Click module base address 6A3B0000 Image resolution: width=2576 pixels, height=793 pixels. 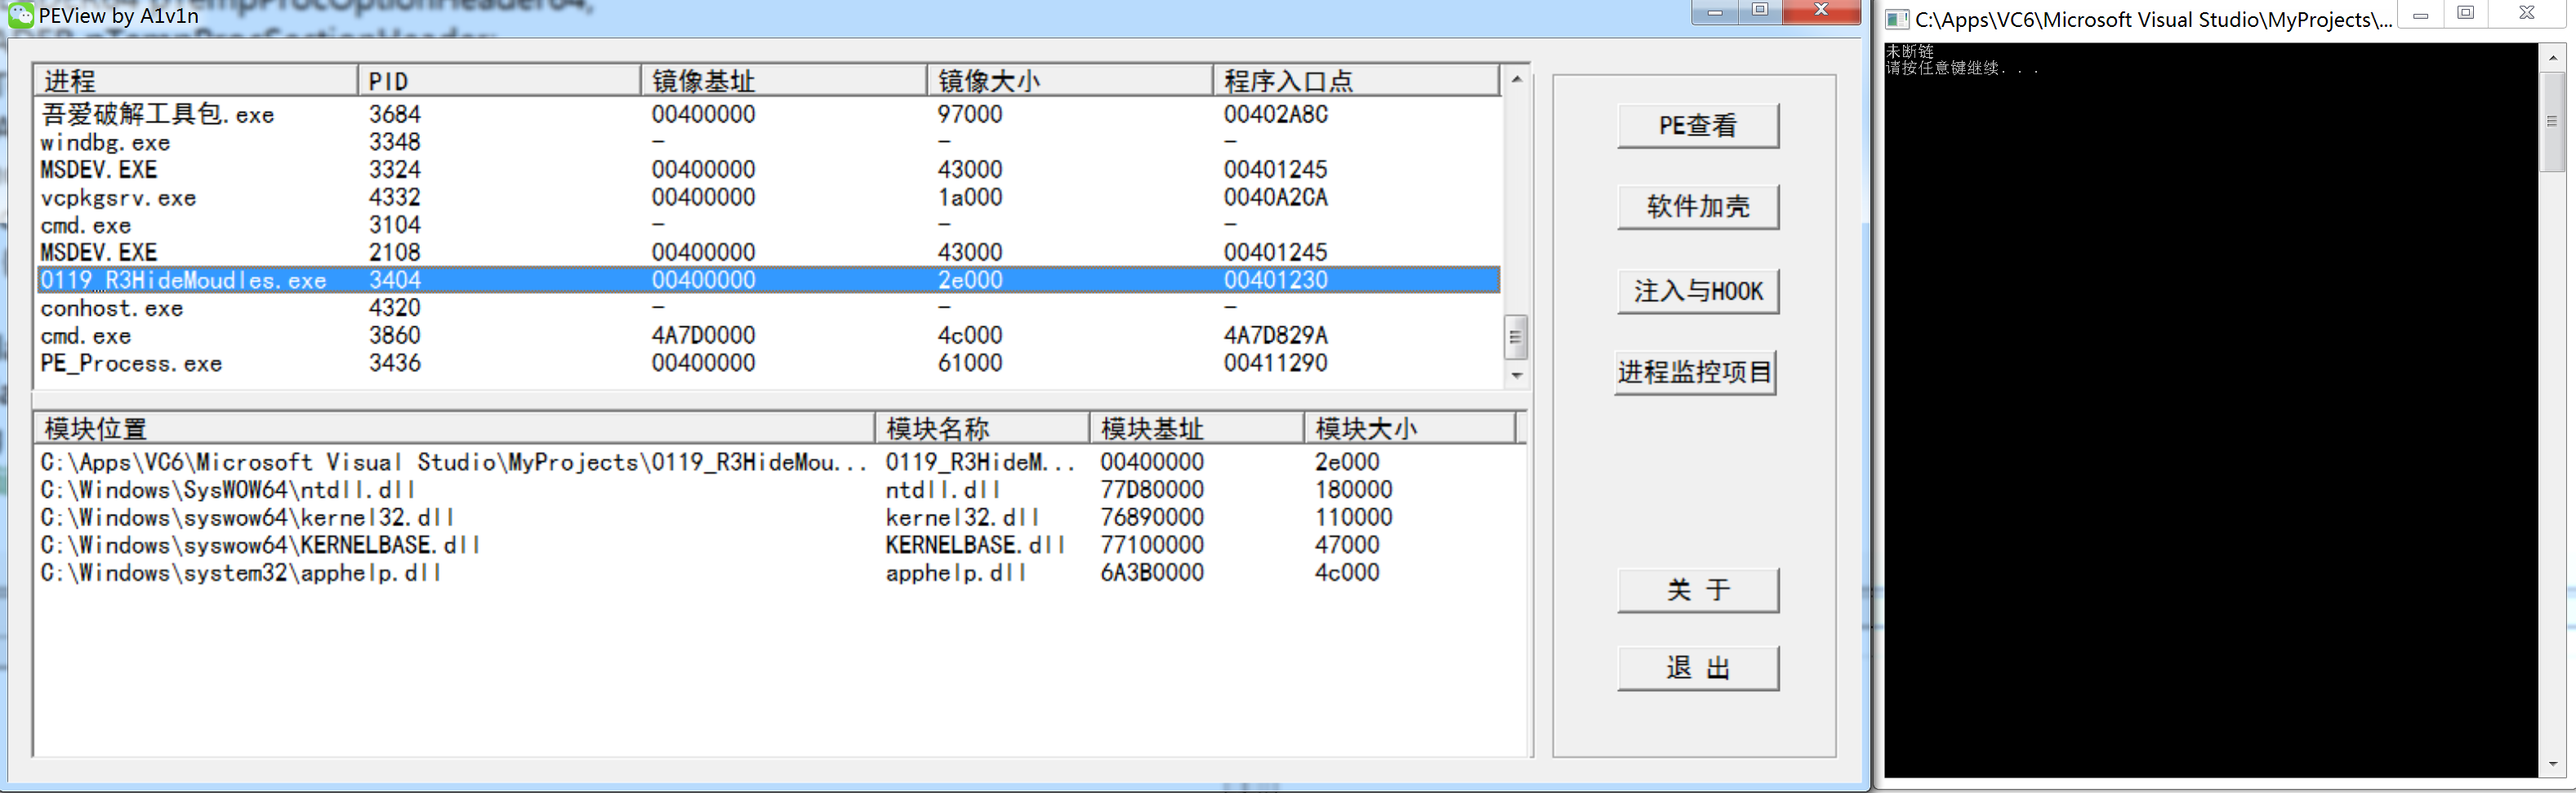click(1152, 574)
